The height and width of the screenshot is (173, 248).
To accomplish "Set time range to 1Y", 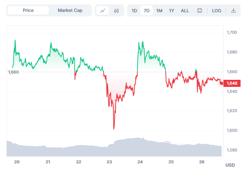I will [171, 11].
